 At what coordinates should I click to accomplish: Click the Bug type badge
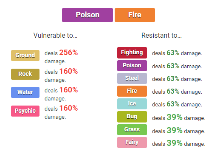pos(132,117)
